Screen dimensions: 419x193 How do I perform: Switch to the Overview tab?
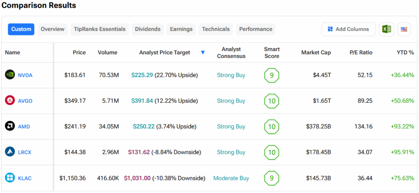52,29
